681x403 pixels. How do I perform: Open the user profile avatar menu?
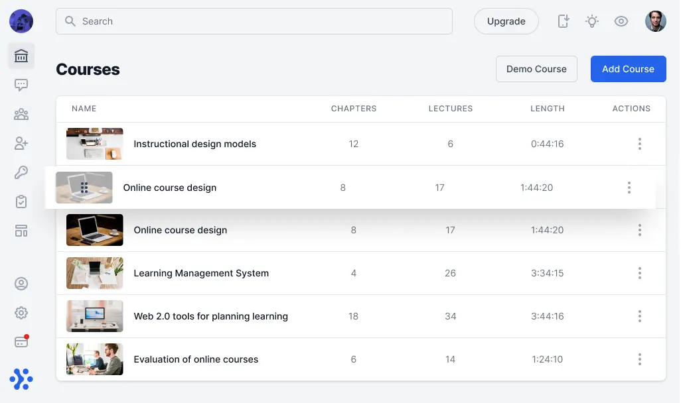pyautogui.click(x=656, y=21)
